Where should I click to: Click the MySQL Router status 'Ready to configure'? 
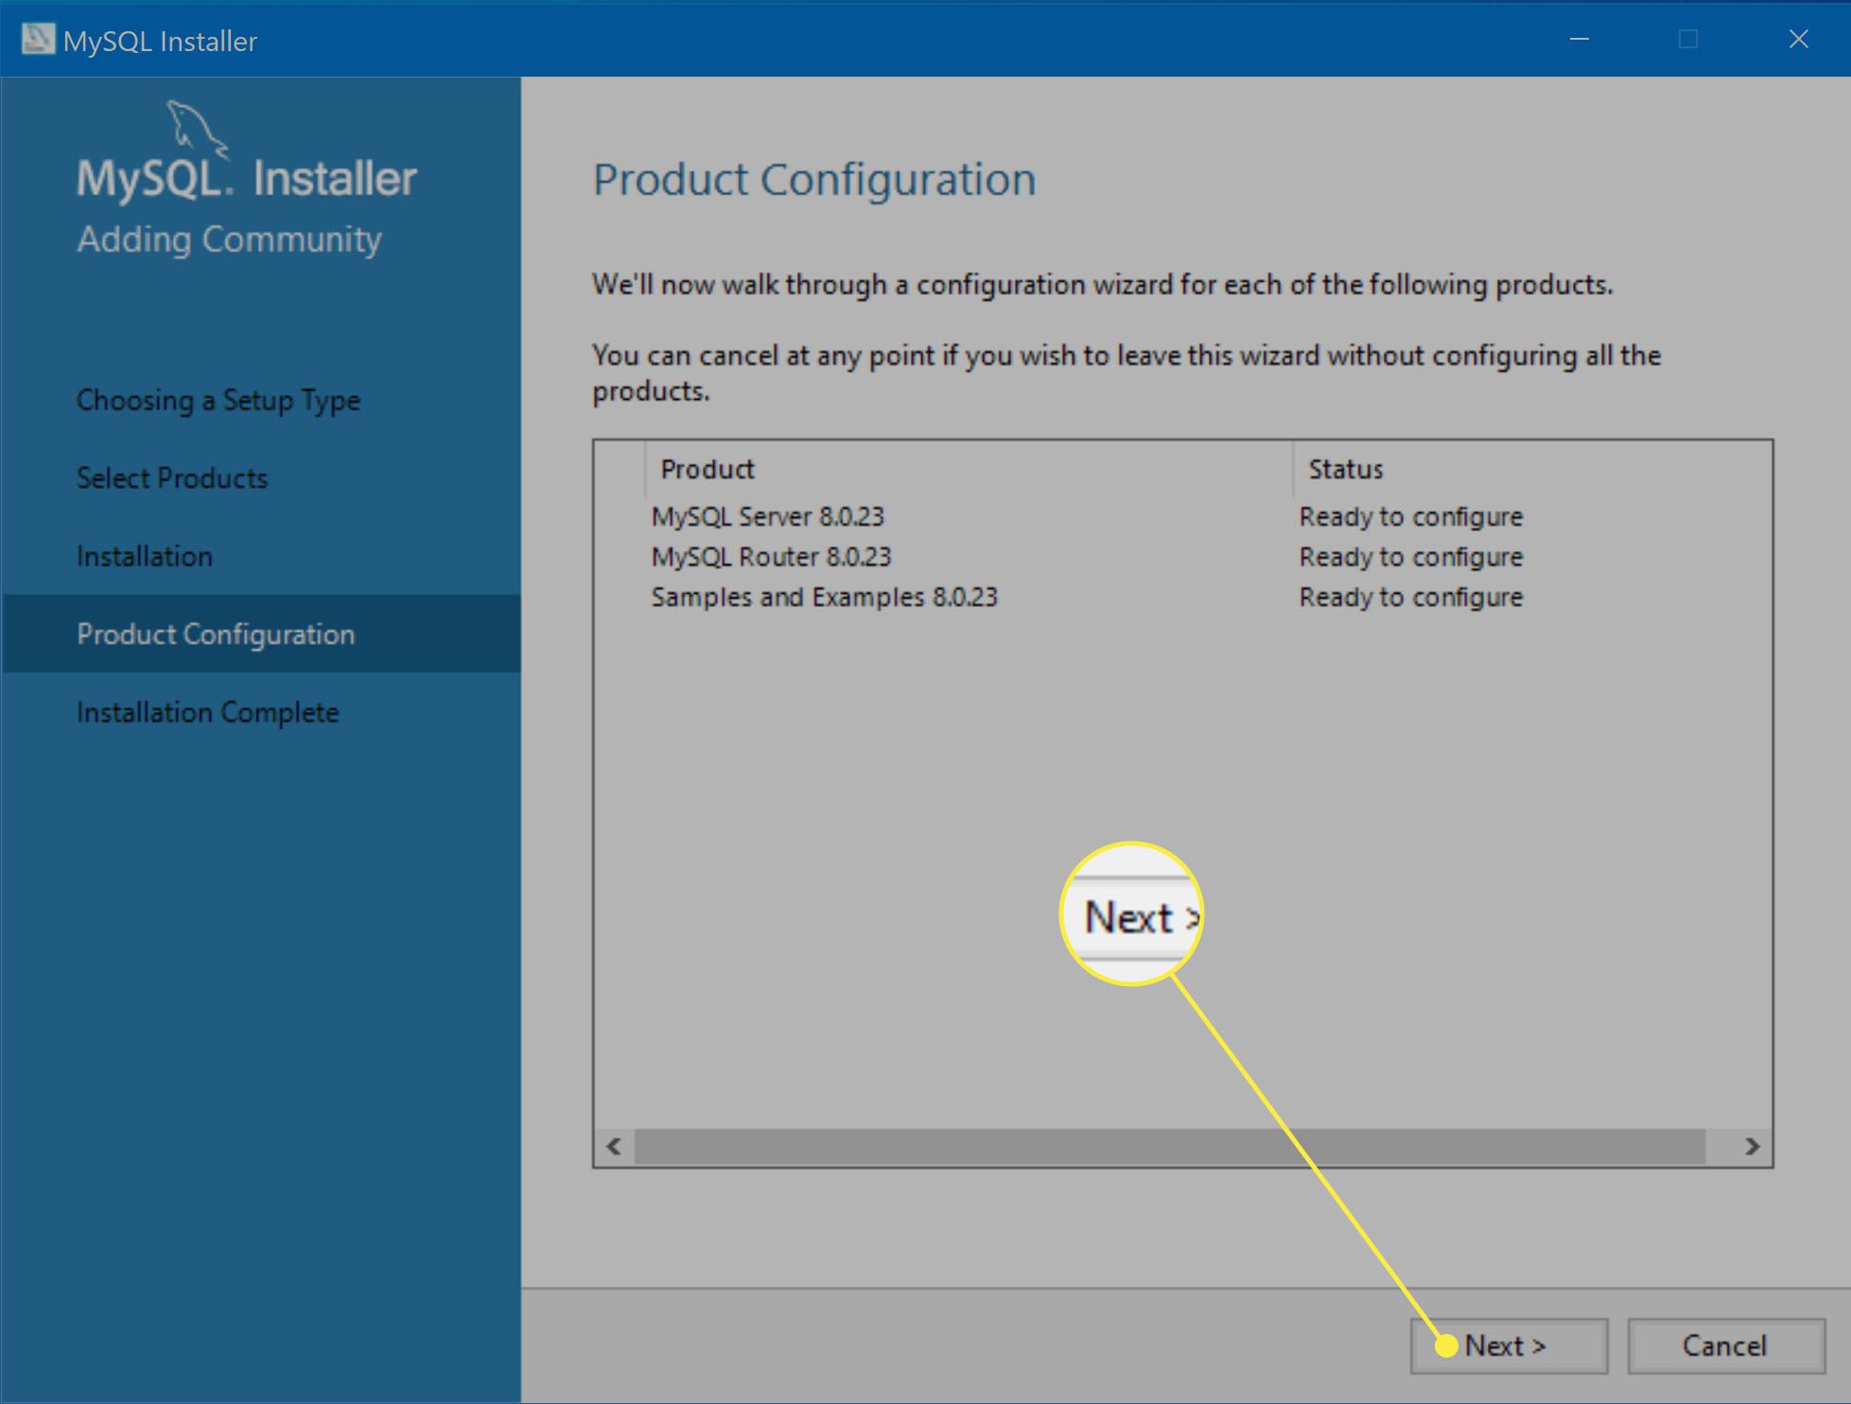point(1411,558)
